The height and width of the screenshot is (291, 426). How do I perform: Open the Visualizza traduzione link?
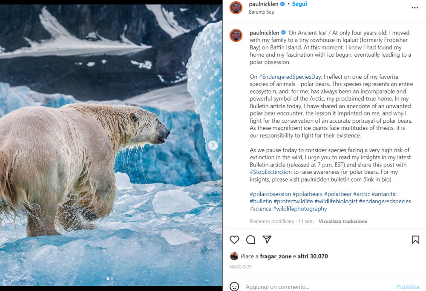(343, 221)
